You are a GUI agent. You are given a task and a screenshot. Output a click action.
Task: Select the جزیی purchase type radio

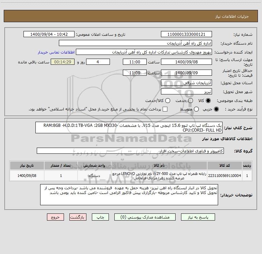[216, 109]
